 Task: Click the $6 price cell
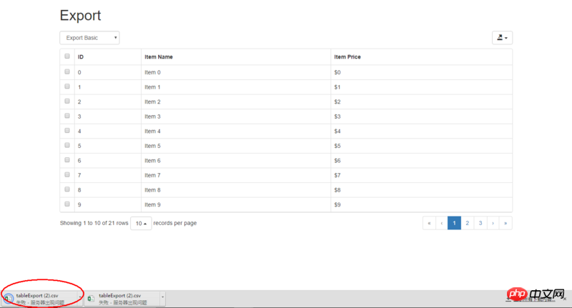pos(421,160)
